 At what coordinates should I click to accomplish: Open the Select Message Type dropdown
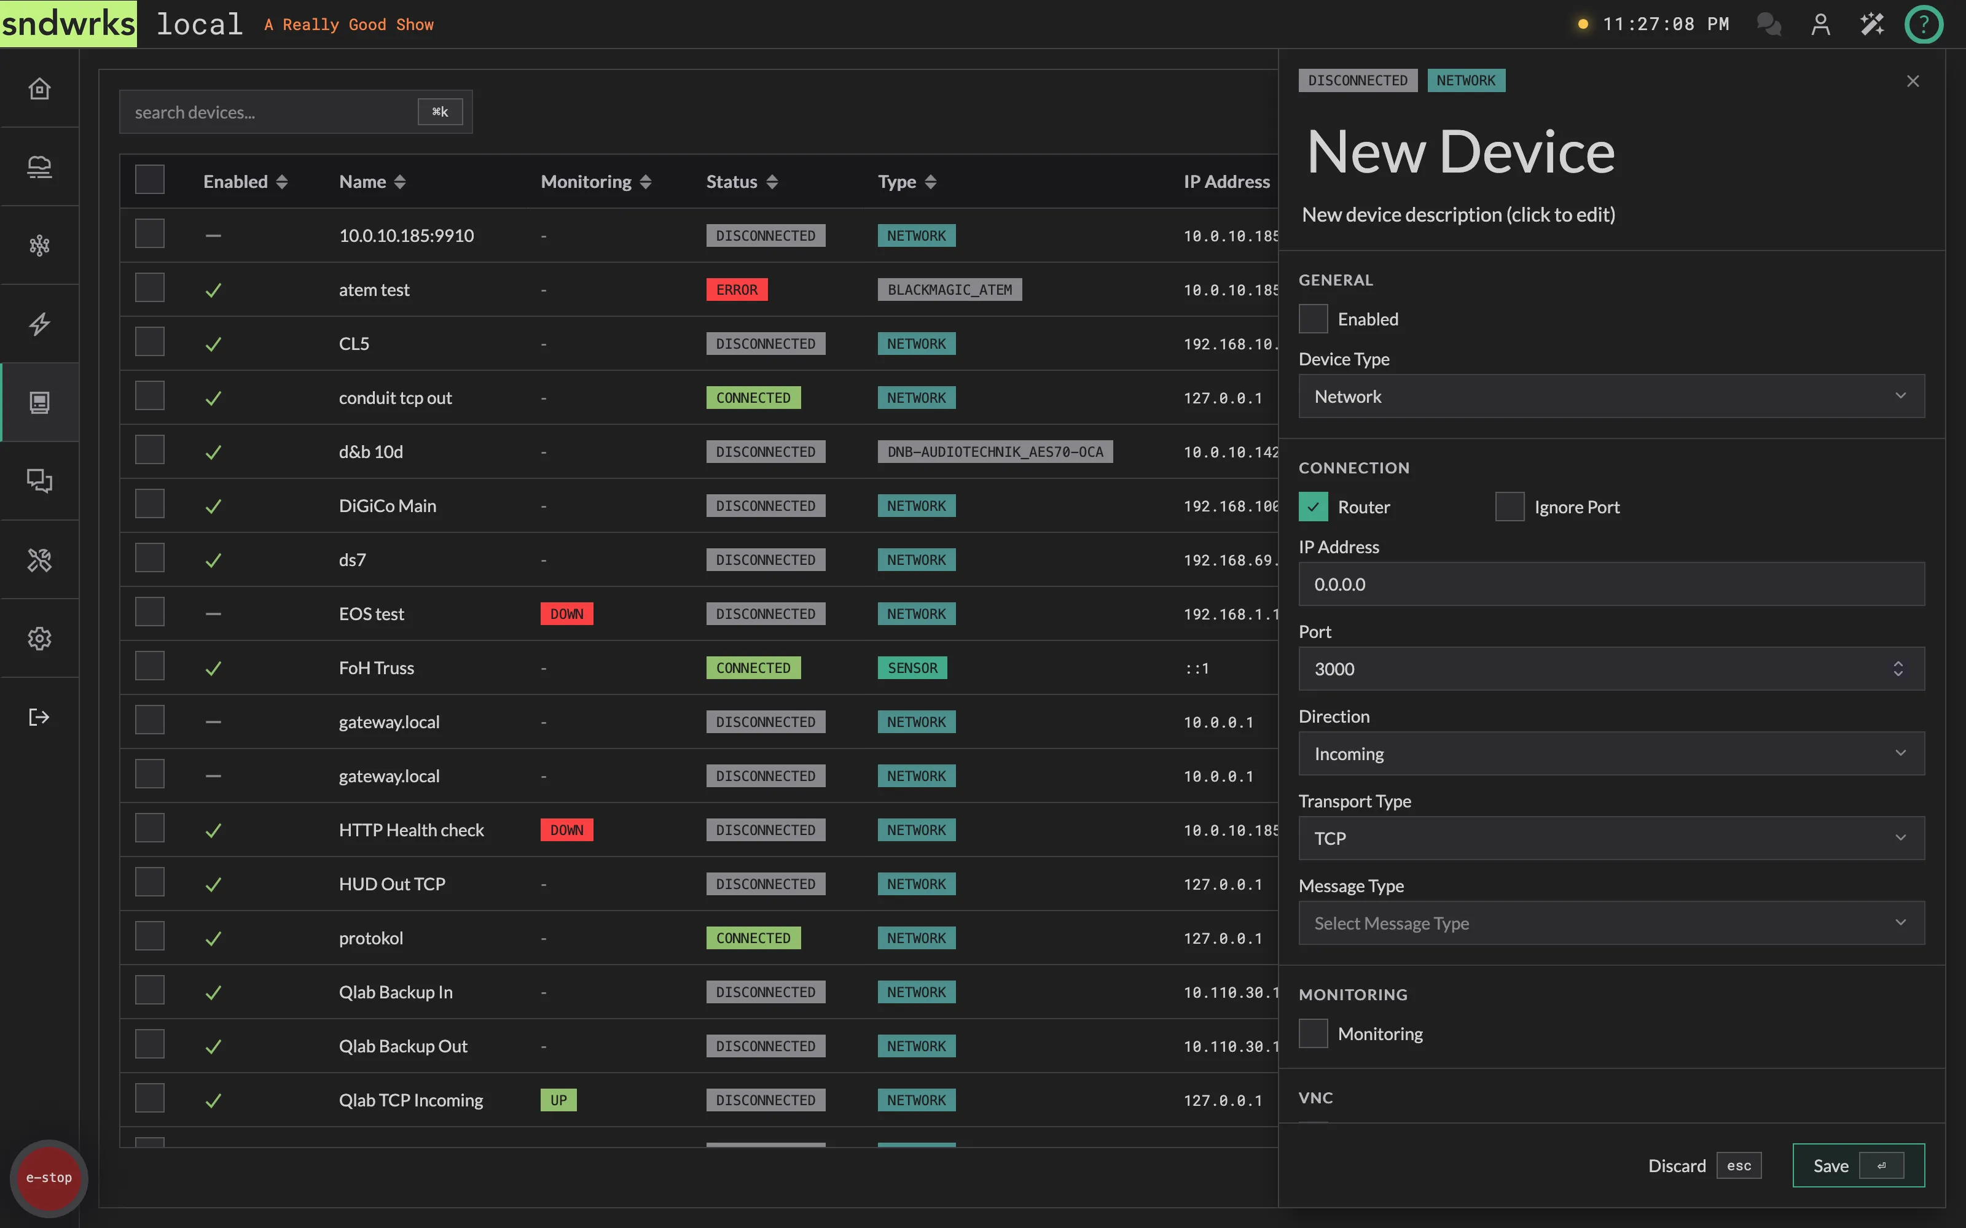(1611, 923)
